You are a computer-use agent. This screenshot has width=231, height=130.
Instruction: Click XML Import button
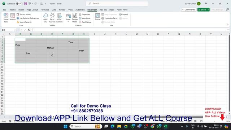pyautogui.click(x=123, y=14)
